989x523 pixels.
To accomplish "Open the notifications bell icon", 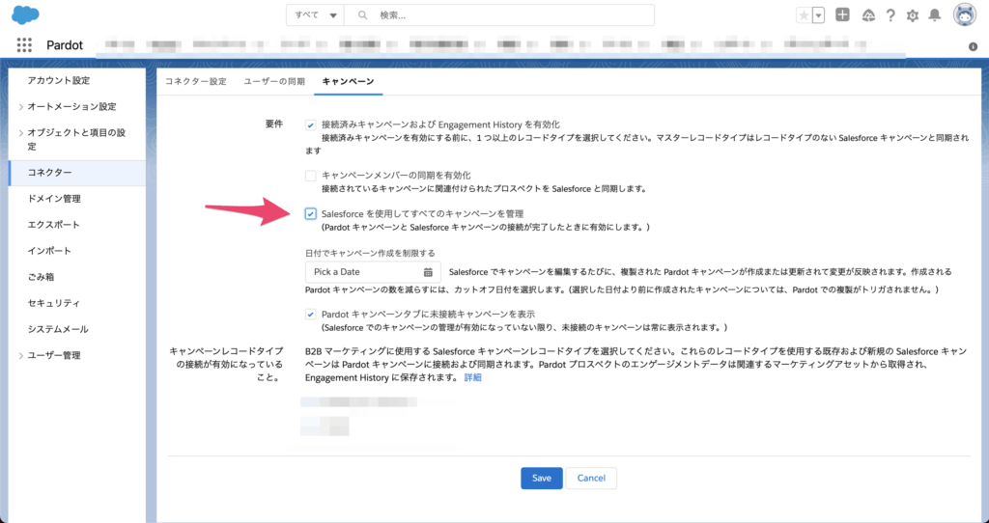I will point(935,15).
